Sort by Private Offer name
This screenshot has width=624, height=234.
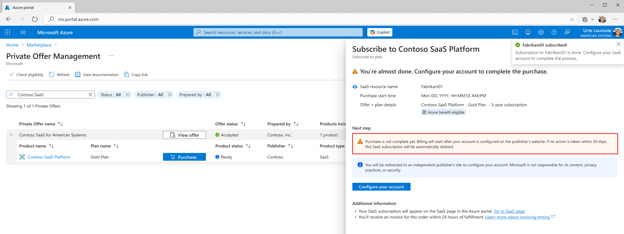[x=60, y=124]
